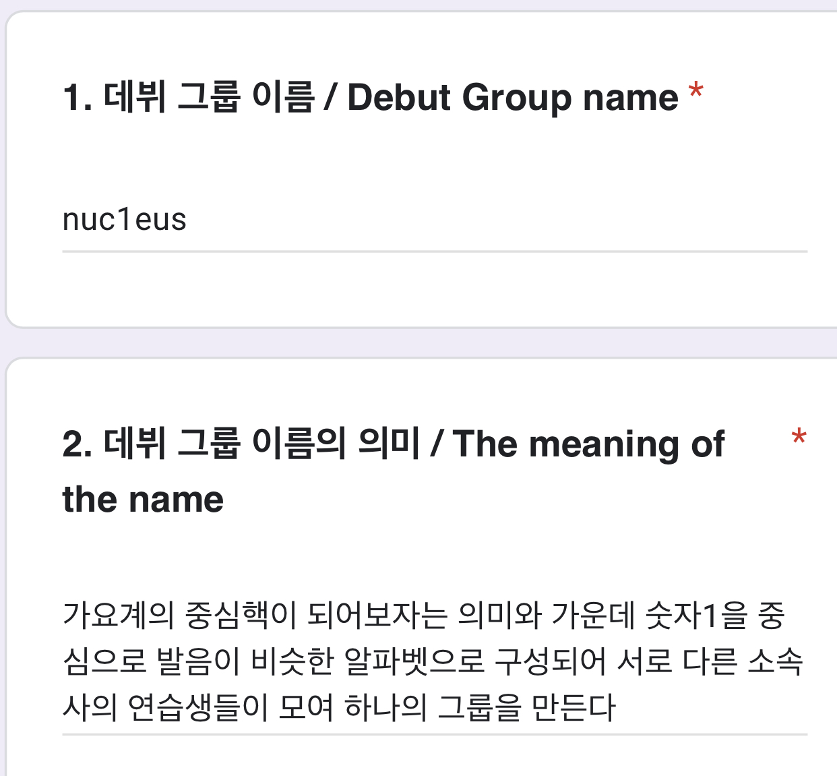Screen dimensions: 837x776
Task: Place cursor in second line starting "심으로 발음이"
Action: (x=433, y=661)
